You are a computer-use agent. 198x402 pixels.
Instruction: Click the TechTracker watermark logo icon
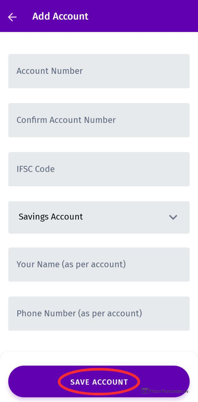point(145,391)
